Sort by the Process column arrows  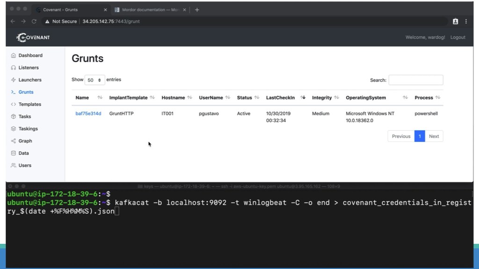(x=438, y=98)
